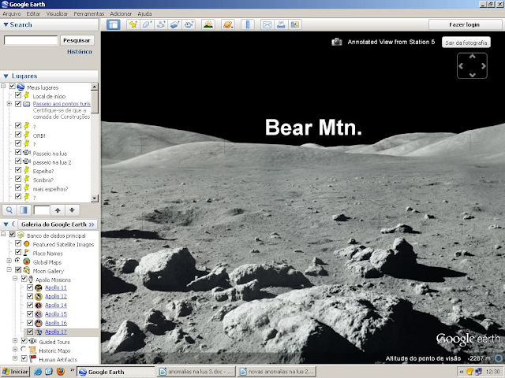Toggle sunlight across the landscape icon
The width and height of the screenshot is (505, 378).
[208, 24]
